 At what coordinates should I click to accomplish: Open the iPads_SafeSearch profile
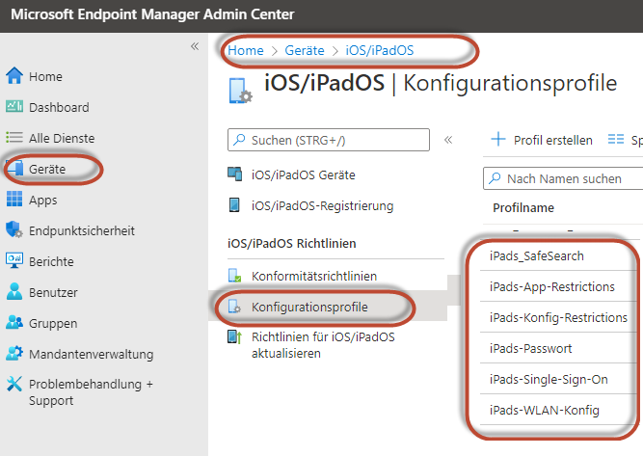click(x=536, y=255)
